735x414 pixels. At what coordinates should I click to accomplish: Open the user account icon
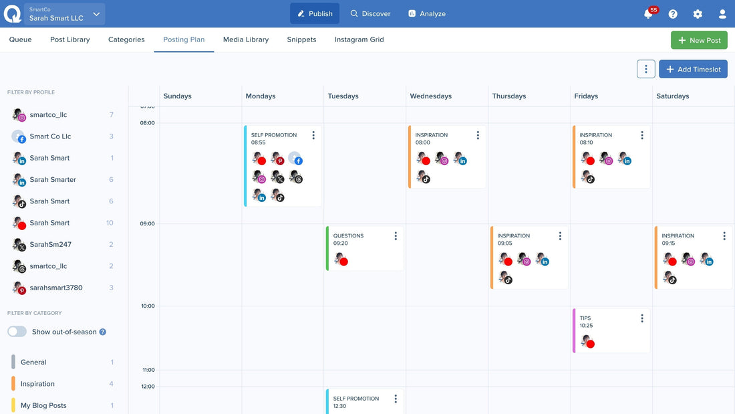coord(722,14)
